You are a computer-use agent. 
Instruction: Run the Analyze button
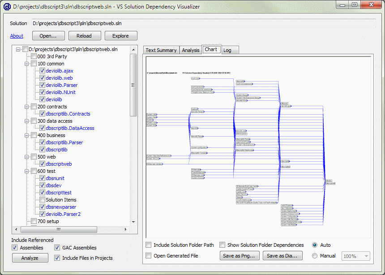[x=30, y=258]
